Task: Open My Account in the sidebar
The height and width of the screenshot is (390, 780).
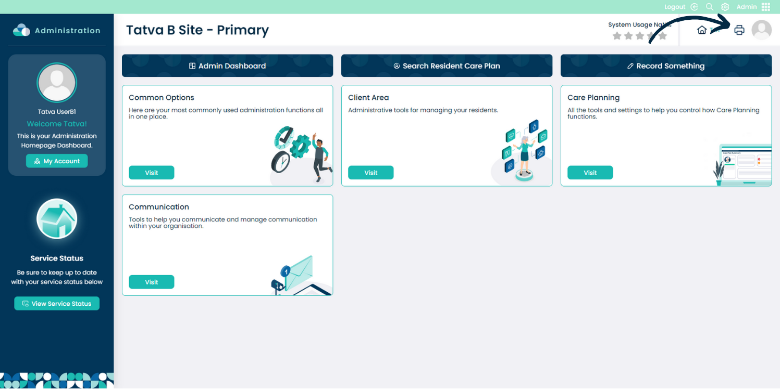Action: (57, 161)
